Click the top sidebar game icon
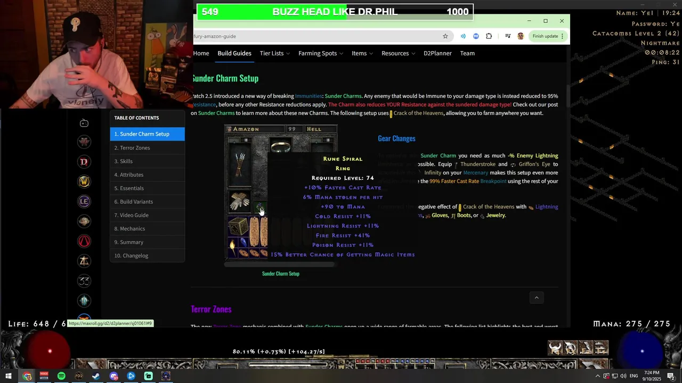This screenshot has width=682, height=383. (84, 123)
